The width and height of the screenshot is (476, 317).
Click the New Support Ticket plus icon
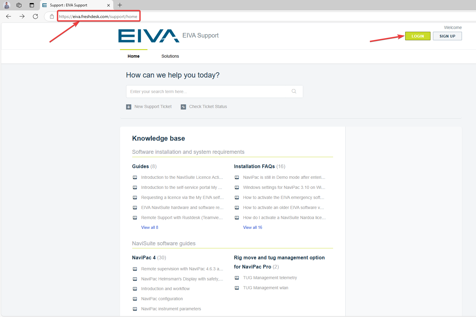click(129, 107)
